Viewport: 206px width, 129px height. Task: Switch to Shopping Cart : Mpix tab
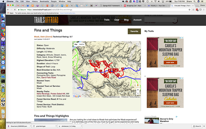(x=134, y=6)
